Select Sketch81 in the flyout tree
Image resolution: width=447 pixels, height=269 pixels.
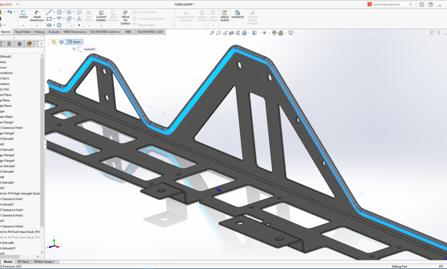coord(89,49)
